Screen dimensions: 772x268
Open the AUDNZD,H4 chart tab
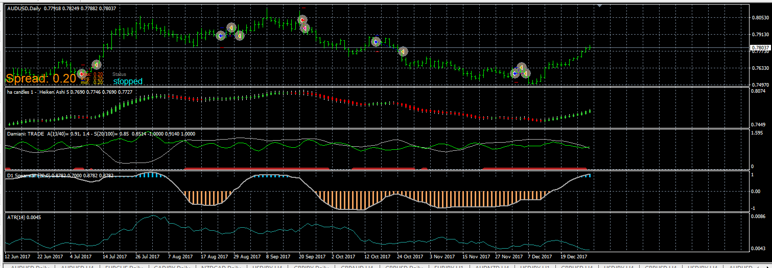tap(493, 266)
